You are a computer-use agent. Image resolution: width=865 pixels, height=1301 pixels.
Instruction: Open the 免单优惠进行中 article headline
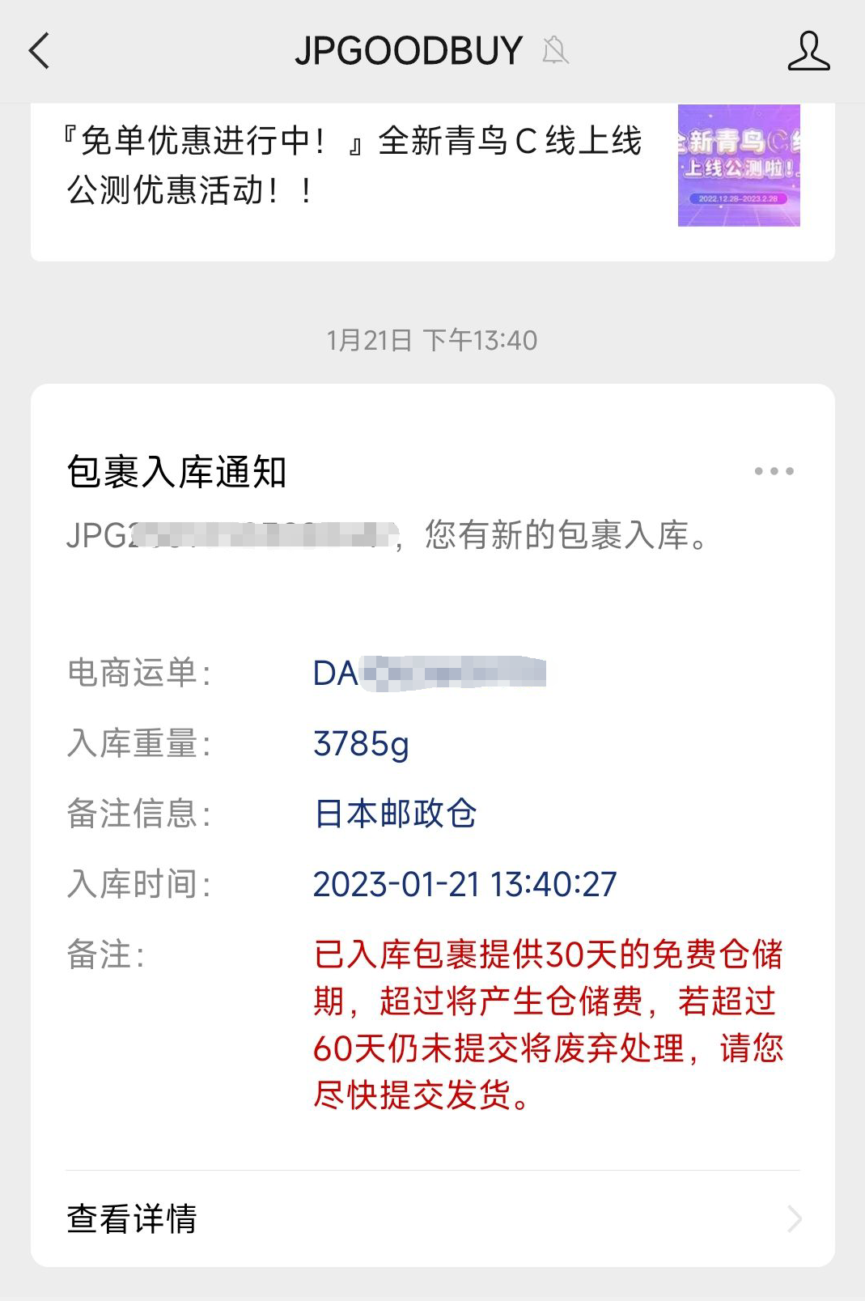[x=353, y=165]
